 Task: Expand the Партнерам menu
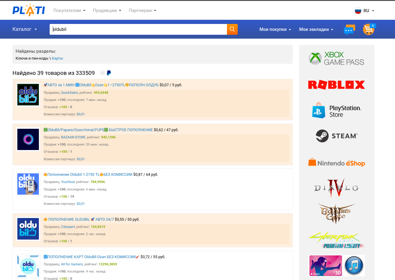143,10
